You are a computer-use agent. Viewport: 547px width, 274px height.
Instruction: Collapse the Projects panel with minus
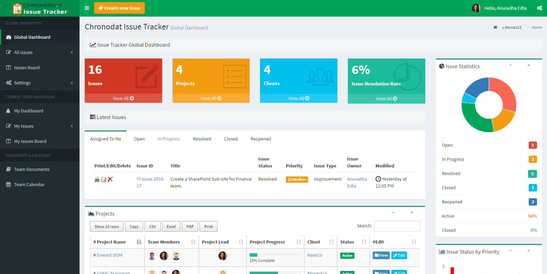(x=393, y=212)
